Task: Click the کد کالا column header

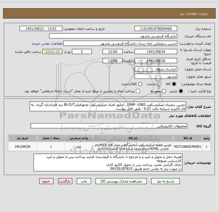Action: [x=188, y=138]
